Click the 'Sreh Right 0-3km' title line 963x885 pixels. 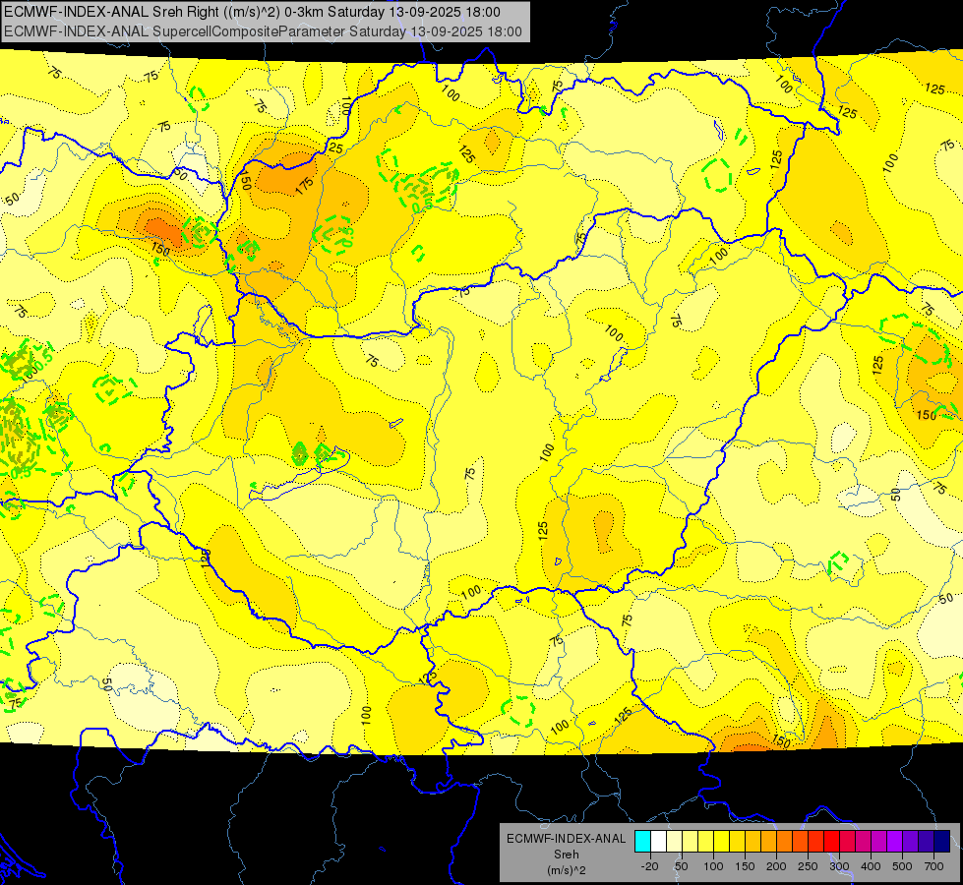click(252, 12)
